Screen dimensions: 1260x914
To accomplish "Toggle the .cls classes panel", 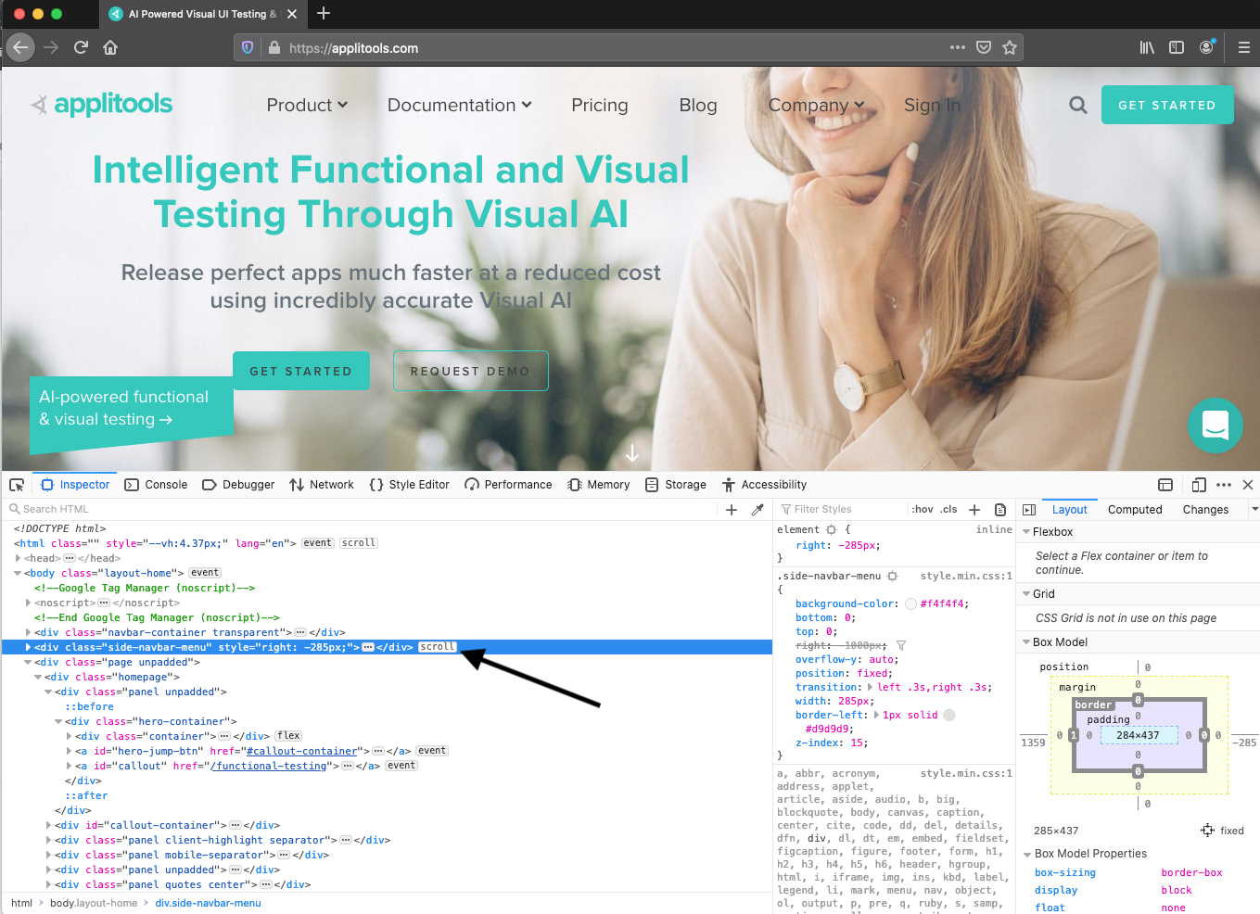I will 948,510.
